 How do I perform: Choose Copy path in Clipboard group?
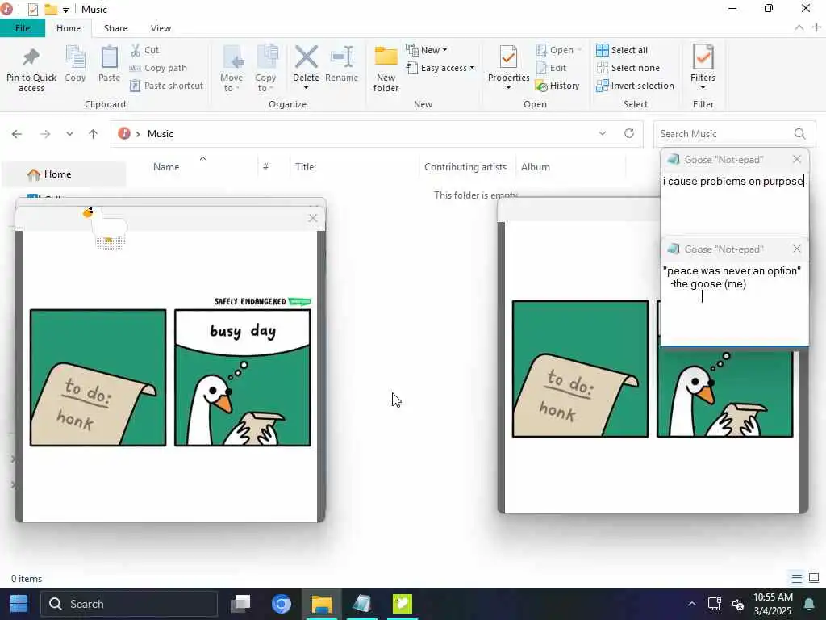click(159, 68)
